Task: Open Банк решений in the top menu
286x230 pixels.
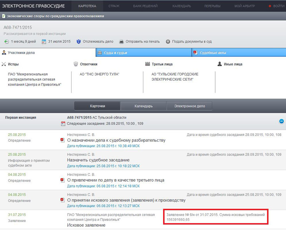Action: tap(145, 6)
